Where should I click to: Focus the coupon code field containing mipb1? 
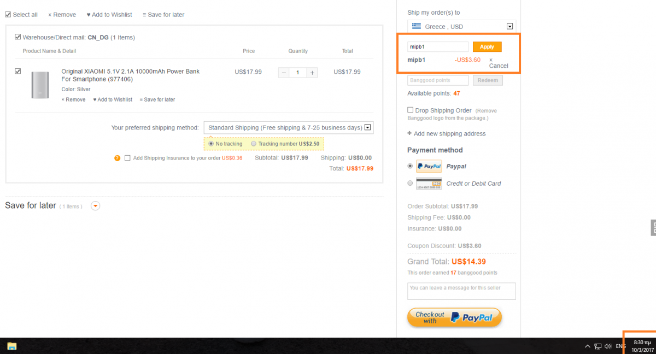(x=438, y=47)
